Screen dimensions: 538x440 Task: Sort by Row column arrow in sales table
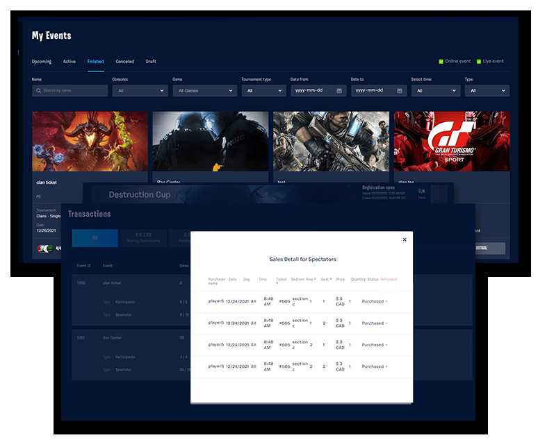click(x=313, y=279)
